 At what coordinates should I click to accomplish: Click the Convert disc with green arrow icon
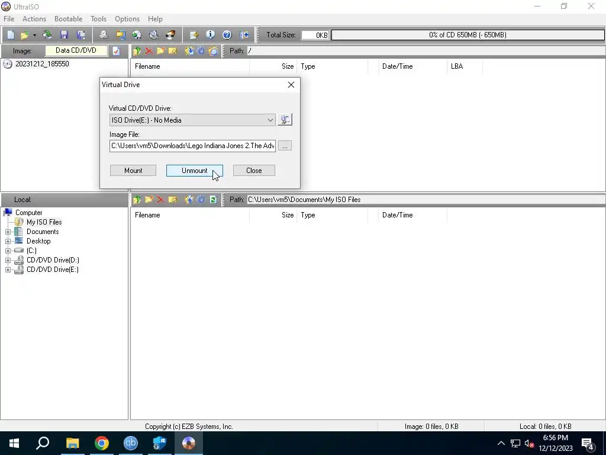(x=137, y=35)
